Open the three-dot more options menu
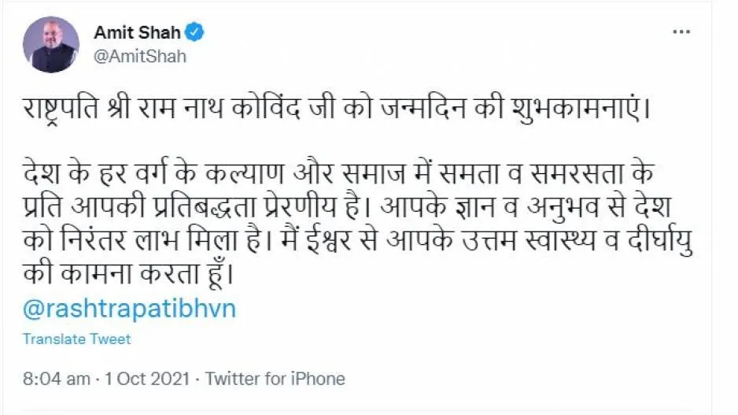The image size is (738, 415). pos(681,32)
